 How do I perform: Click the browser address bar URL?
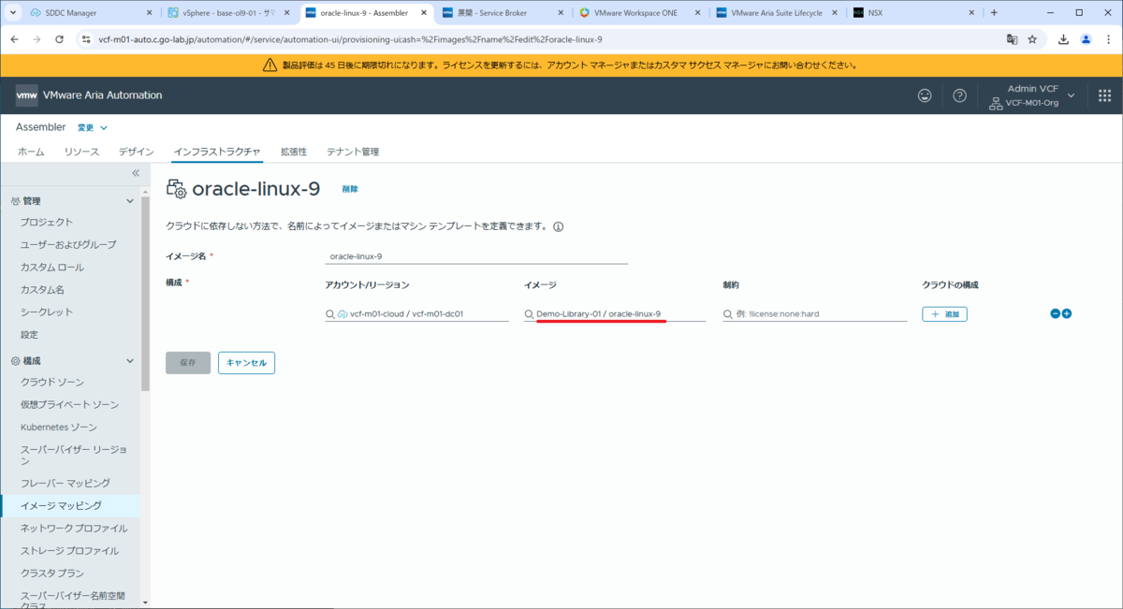(350, 40)
